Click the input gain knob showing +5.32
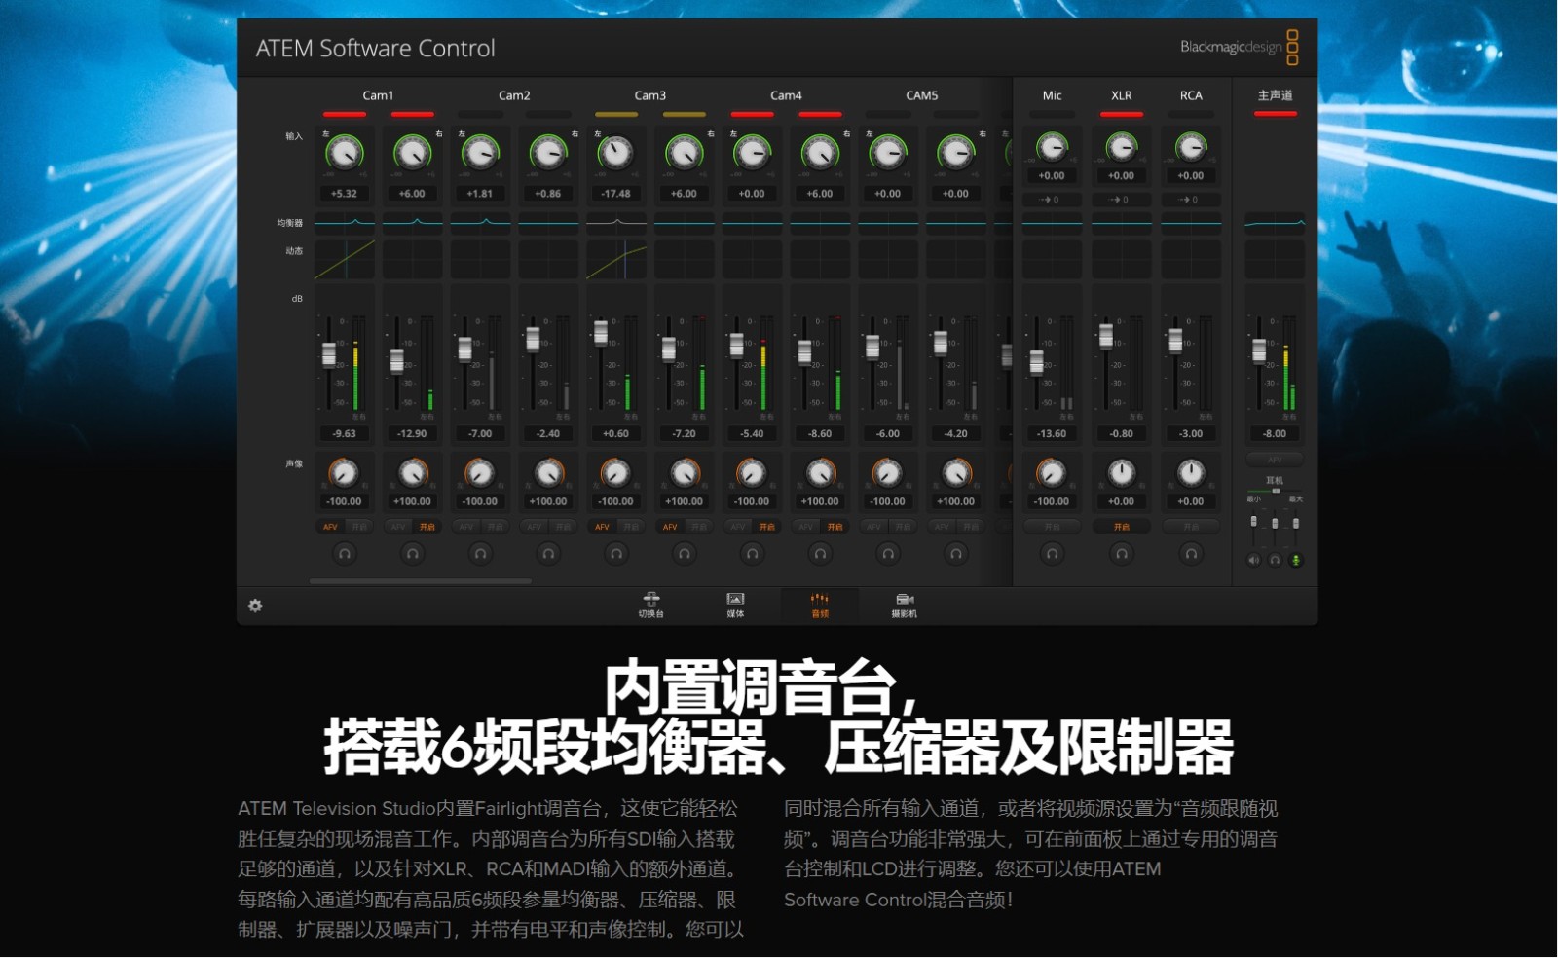 (x=345, y=153)
